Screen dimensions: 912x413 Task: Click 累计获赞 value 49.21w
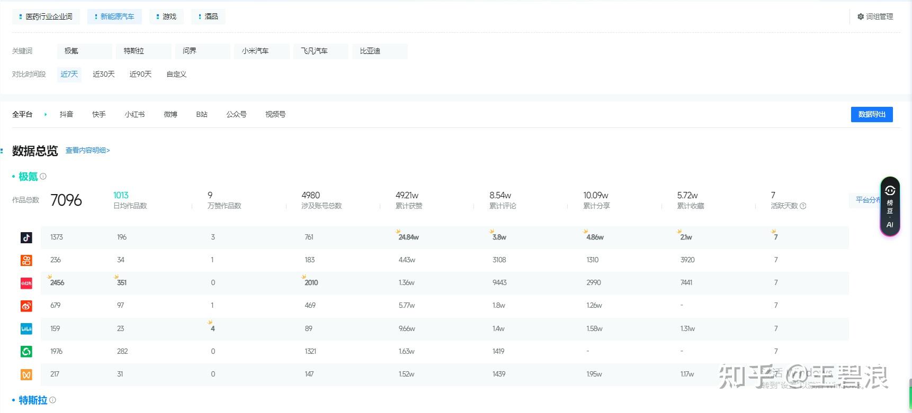pos(407,195)
